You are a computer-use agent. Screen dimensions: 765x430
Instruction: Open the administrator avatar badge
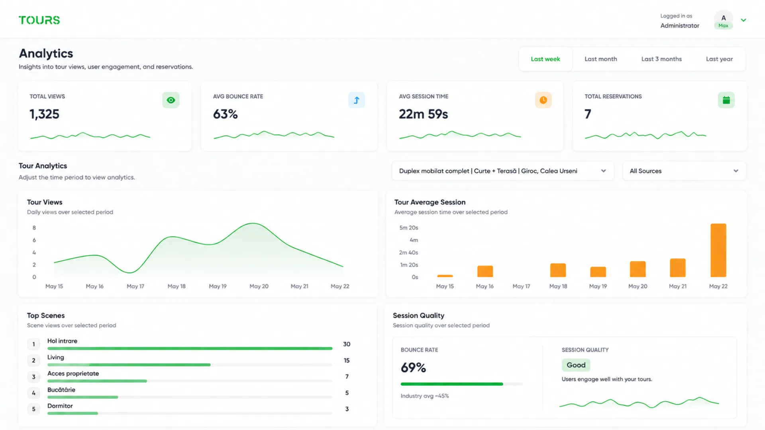(x=723, y=20)
